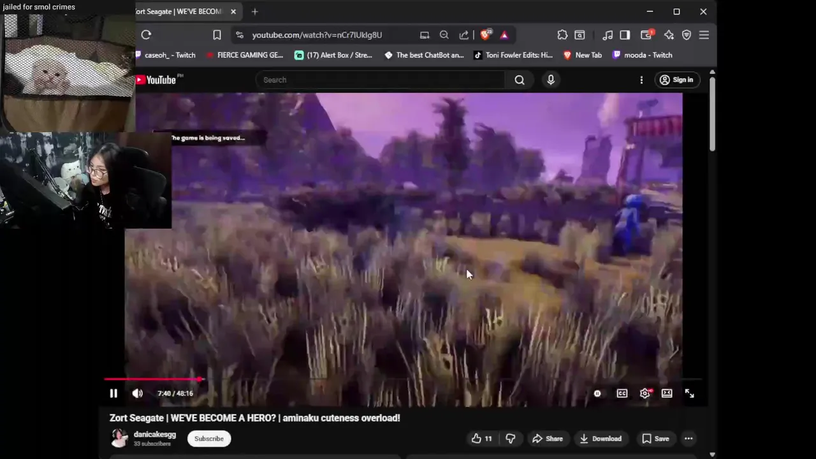This screenshot has width=816, height=459.
Task: Open Brave Wallet icon with notification
Action: pos(647,35)
